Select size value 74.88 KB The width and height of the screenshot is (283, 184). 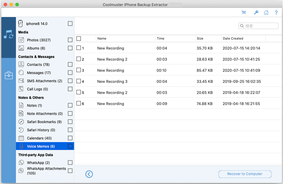(x=205, y=104)
